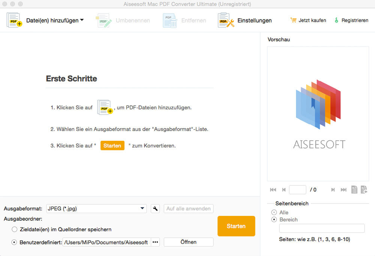Click the Datei(en) hinzufügen label

pos(52,21)
